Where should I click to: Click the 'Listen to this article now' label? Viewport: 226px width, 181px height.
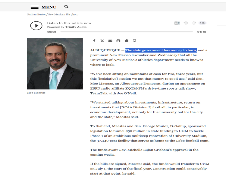(69, 23)
